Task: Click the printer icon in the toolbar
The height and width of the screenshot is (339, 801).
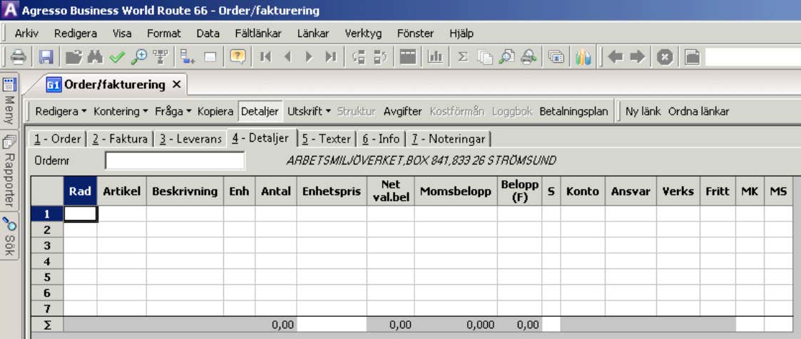Action: 19,56
